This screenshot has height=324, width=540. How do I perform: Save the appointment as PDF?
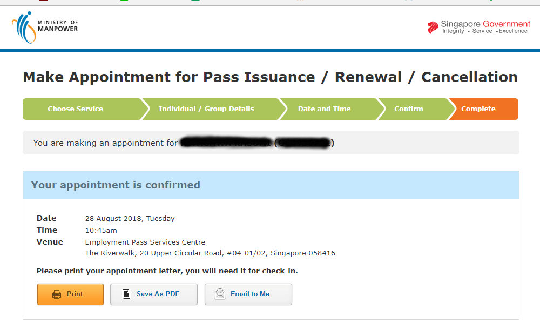154,294
